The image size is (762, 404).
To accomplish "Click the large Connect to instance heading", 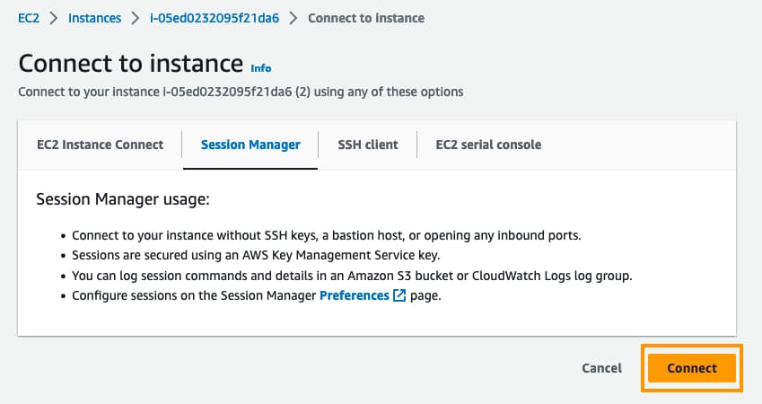I will pos(131,64).
